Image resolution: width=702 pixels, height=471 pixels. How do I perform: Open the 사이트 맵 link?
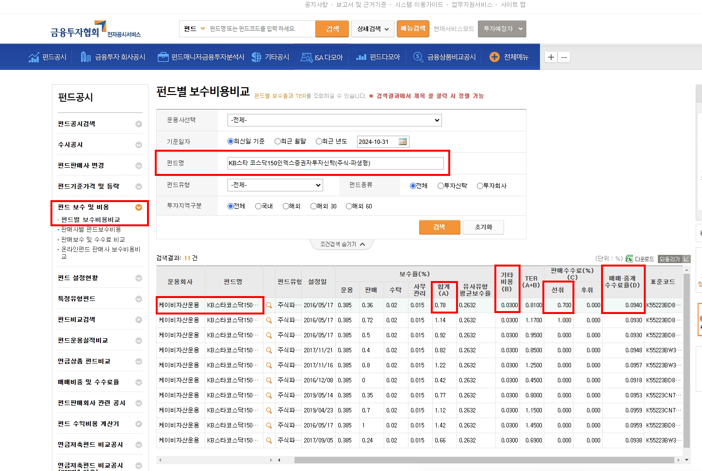click(x=513, y=4)
